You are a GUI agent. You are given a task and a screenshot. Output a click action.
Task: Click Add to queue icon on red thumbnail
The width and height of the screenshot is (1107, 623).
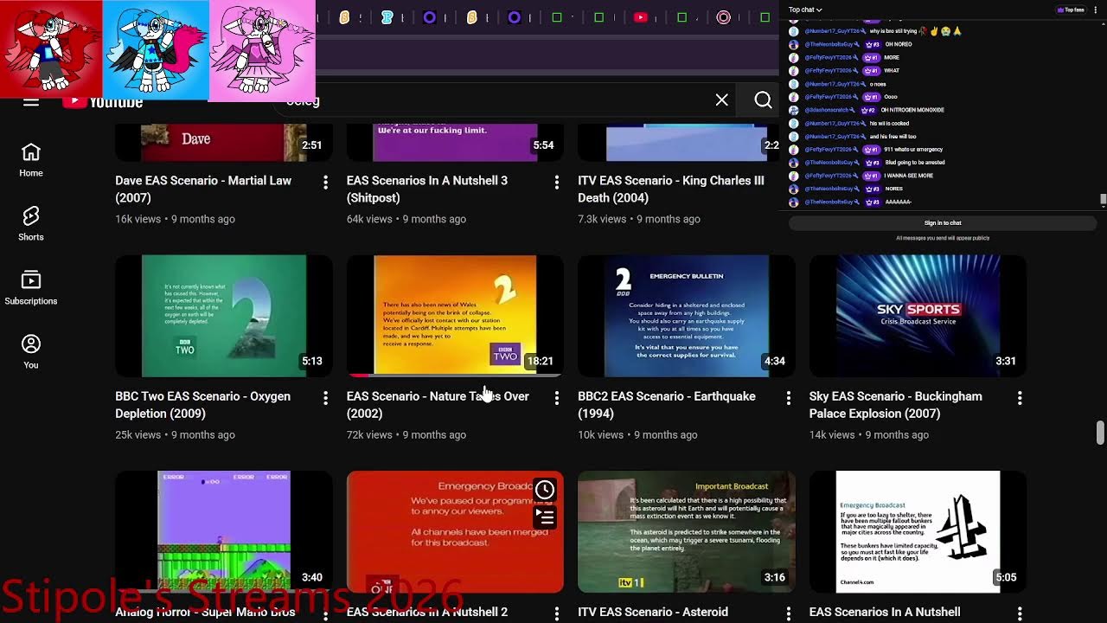click(x=545, y=517)
